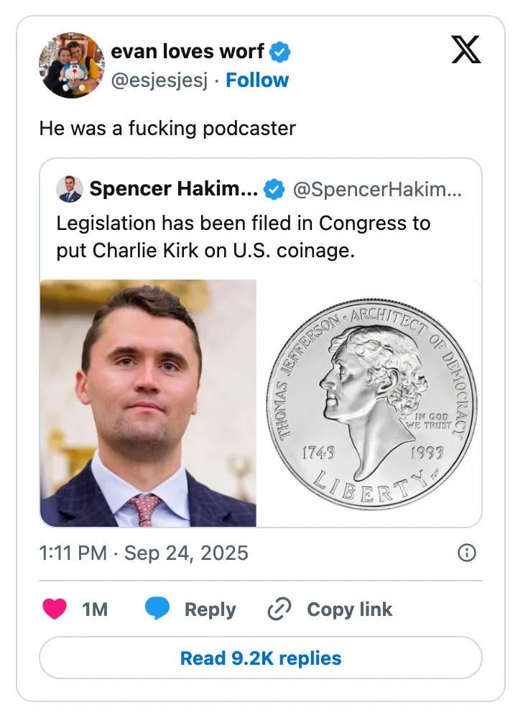Click the X logo icon

[x=466, y=50]
